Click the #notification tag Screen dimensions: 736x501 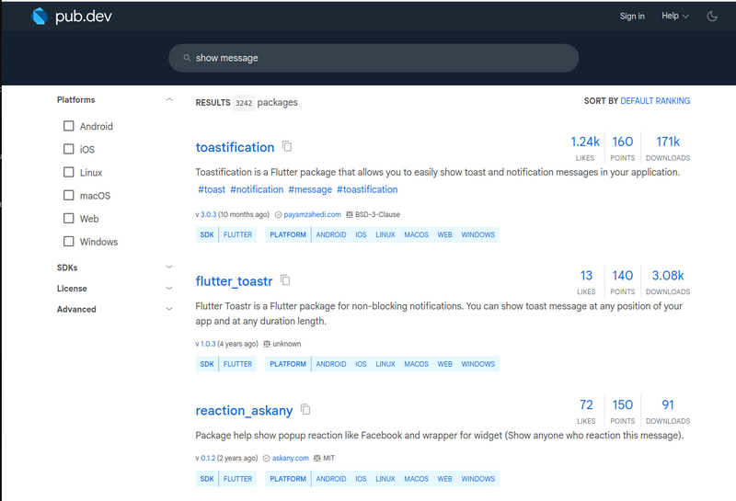pyautogui.click(x=257, y=189)
